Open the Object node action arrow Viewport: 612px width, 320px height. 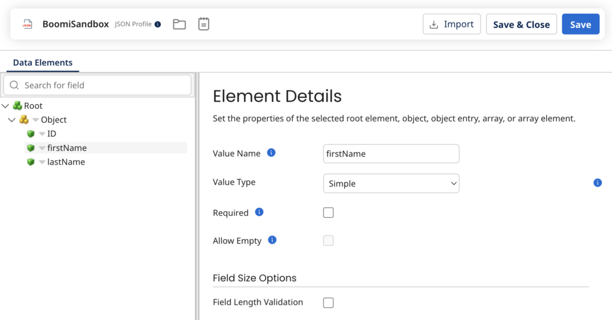pyautogui.click(x=35, y=120)
